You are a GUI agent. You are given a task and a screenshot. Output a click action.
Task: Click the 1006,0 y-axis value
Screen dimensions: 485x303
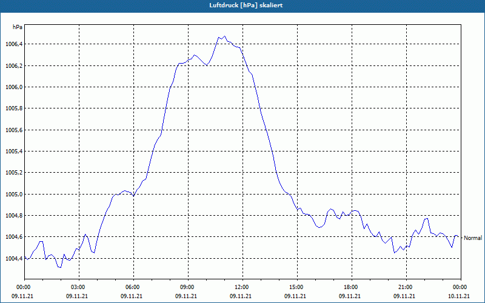[14, 87]
